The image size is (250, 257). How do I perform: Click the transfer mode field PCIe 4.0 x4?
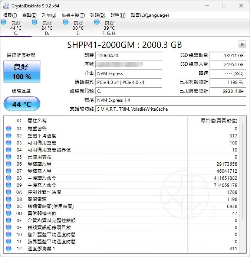click(x=128, y=82)
